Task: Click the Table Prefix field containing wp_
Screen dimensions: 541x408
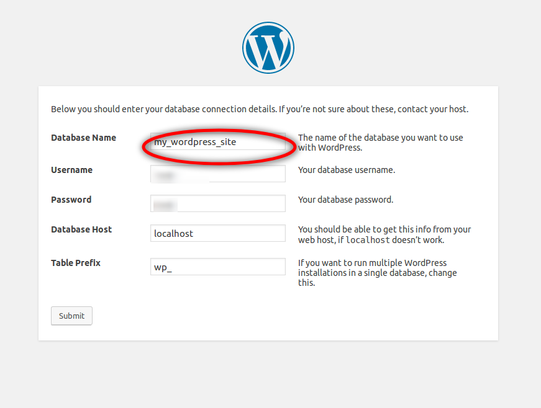Action: click(217, 267)
